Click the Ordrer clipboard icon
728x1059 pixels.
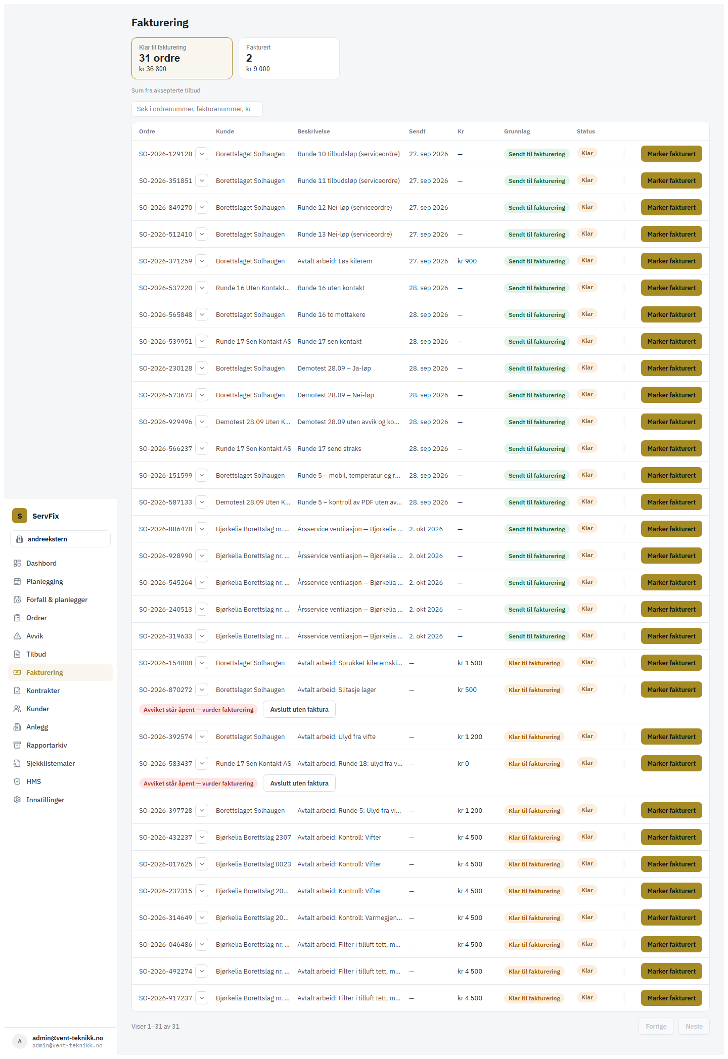pos(17,618)
